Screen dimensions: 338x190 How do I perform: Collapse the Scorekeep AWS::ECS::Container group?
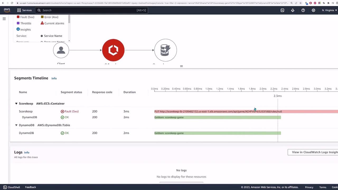pyautogui.click(x=16, y=104)
